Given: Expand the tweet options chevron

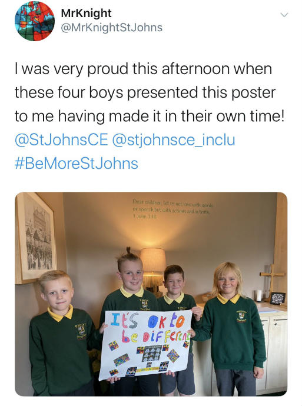Looking at the screenshot, I should point(284,15).
